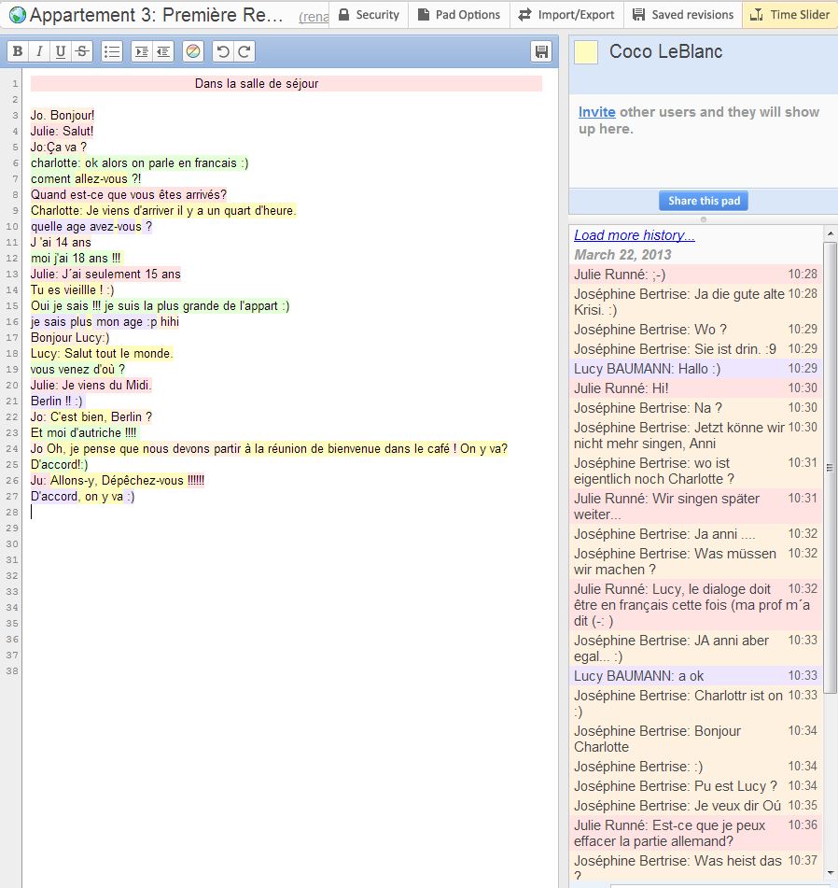Toggle italic formatting in the toolbar
This screenshot has height=888, width=838.
point(38,52)
